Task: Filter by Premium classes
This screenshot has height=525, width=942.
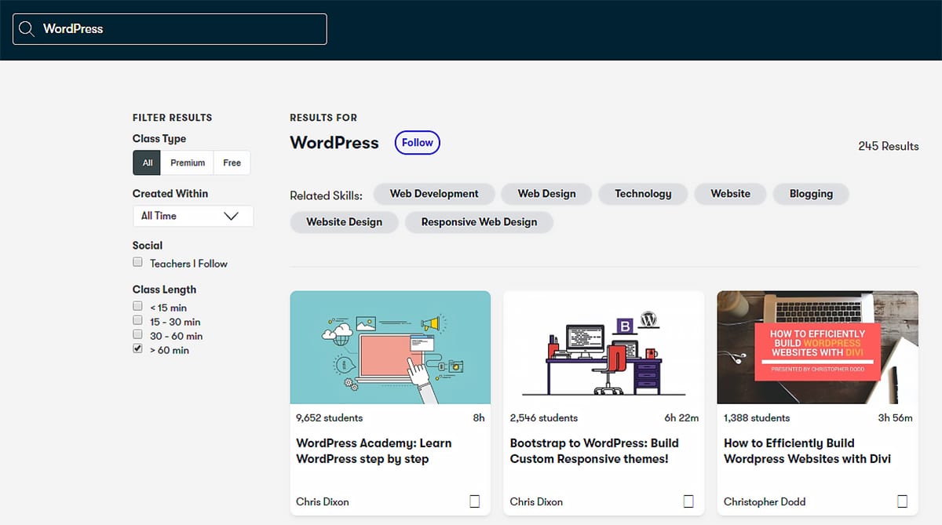Action: pyautogui.click(x=188, y=163)
